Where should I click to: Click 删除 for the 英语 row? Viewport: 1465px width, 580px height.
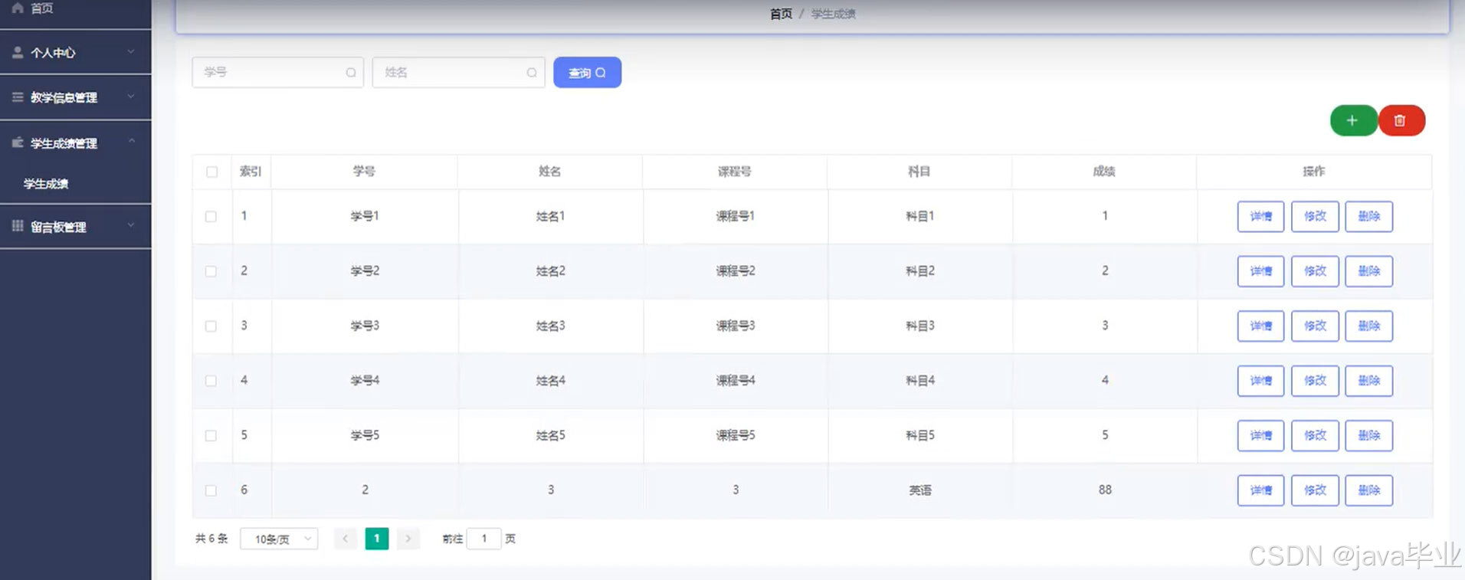[x=1369, y=490]
